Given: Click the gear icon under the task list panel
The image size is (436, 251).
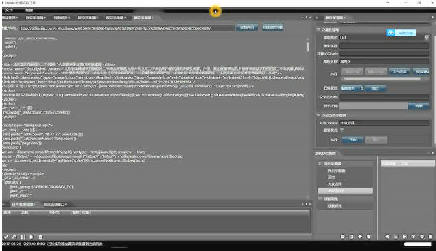Looking at the screenshot, I should (x=422, y=236).
